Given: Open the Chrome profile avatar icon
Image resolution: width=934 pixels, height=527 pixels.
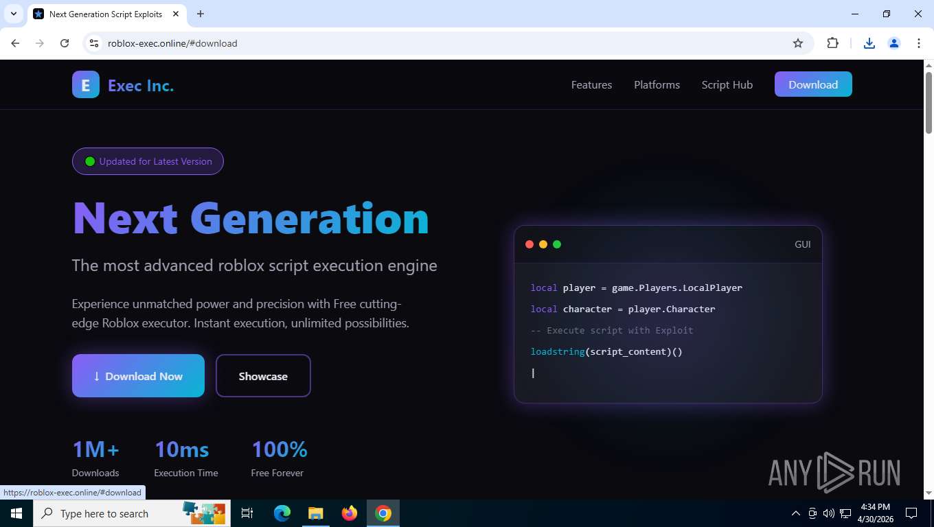Looking at the screenshot, I should tap(894, 43).
